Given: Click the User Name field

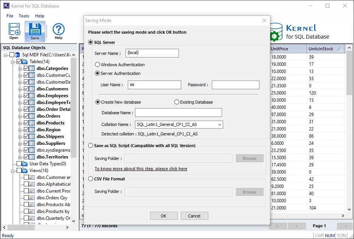Looking at the screenshot, I should click(154, 85).
